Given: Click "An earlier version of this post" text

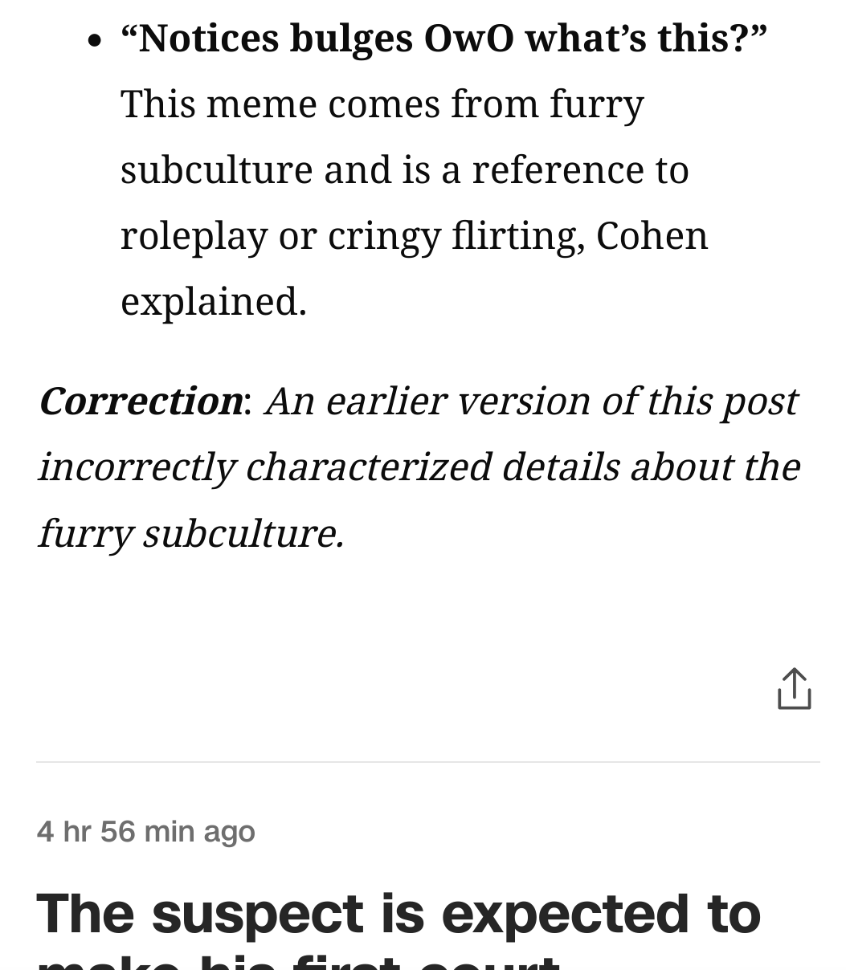Looking at the screenshot, I should (x=531, y=400).
